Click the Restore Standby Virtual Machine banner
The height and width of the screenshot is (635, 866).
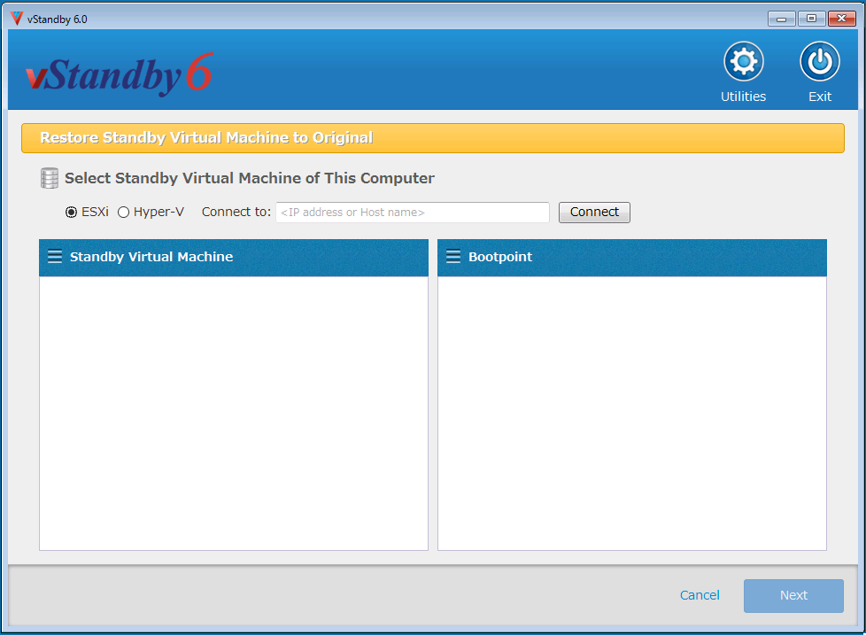click(x=432, y=138)
